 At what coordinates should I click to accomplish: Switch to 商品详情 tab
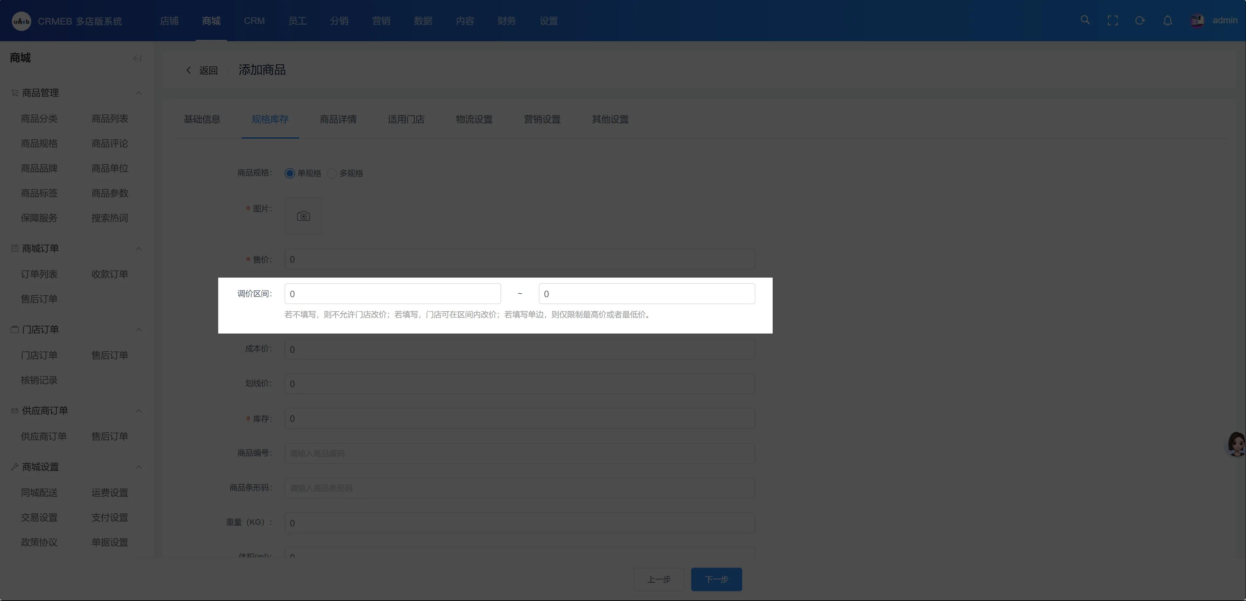point(338,119)
